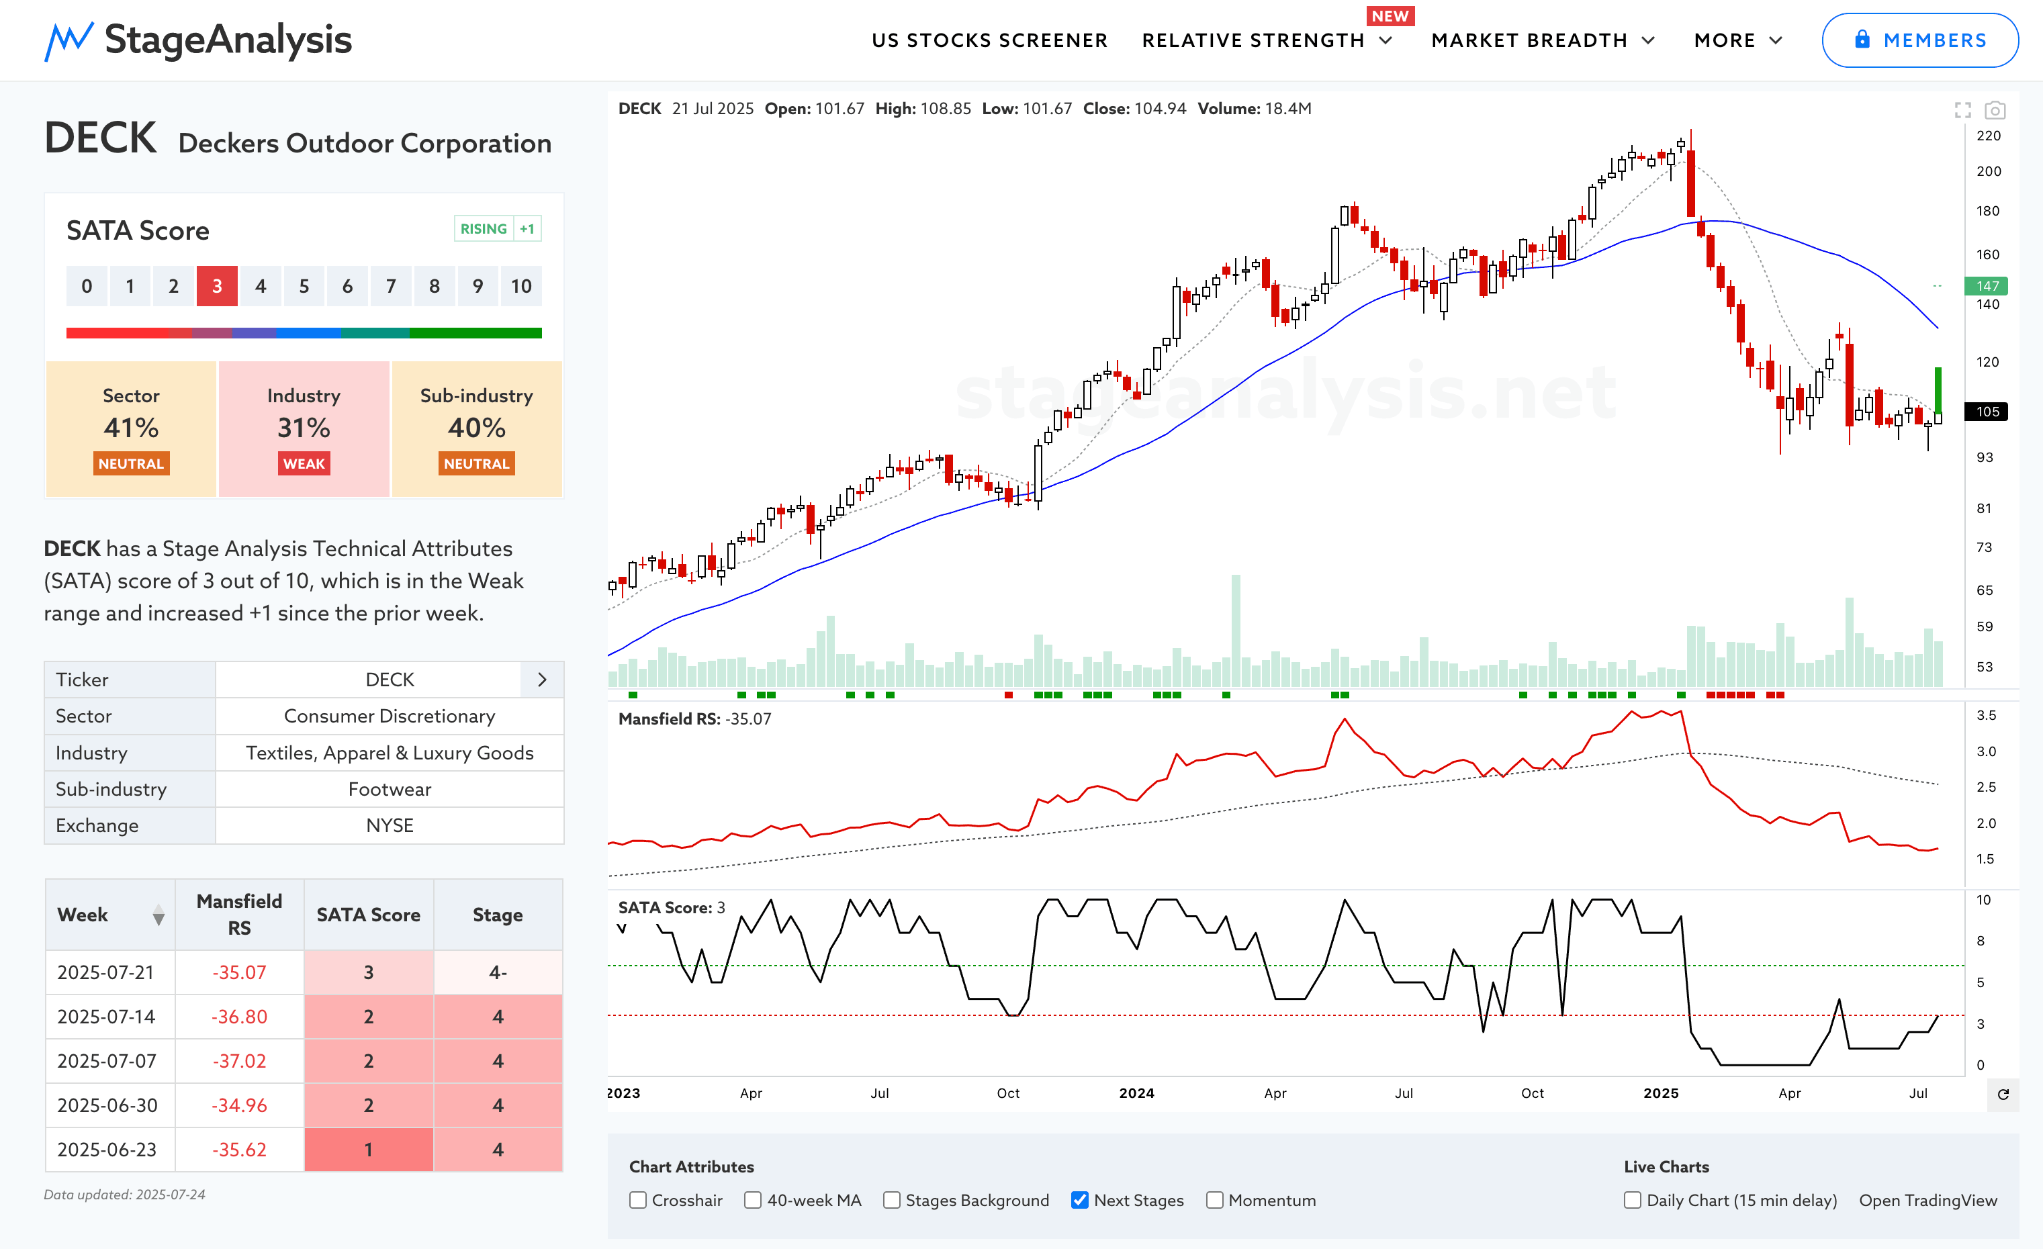This screenshot has height=1249, width=2043.
Task: Click the Footwear sub-industry value
Action: (390, 789)
